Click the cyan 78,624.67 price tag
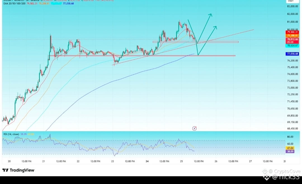302x184 pixels. click(x=292, y=46)
